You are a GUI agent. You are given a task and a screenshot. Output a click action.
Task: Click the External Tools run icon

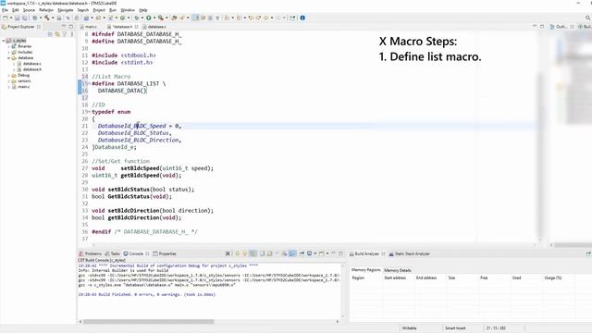click(x=161, y=18)
